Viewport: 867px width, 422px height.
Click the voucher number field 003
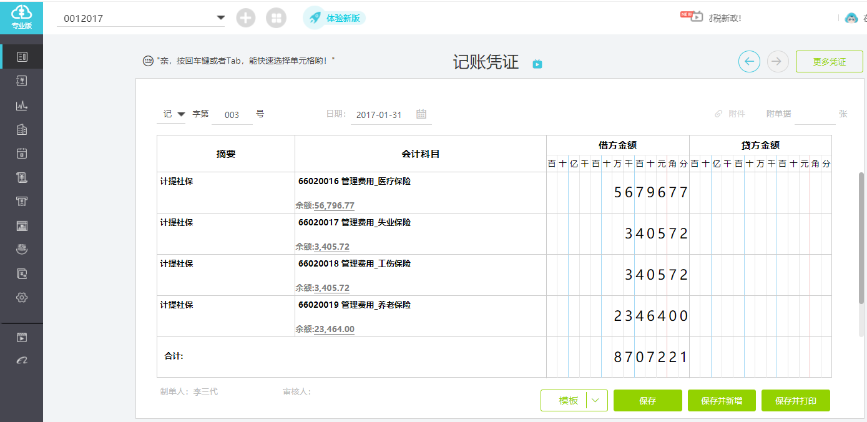tap(232, 115)
